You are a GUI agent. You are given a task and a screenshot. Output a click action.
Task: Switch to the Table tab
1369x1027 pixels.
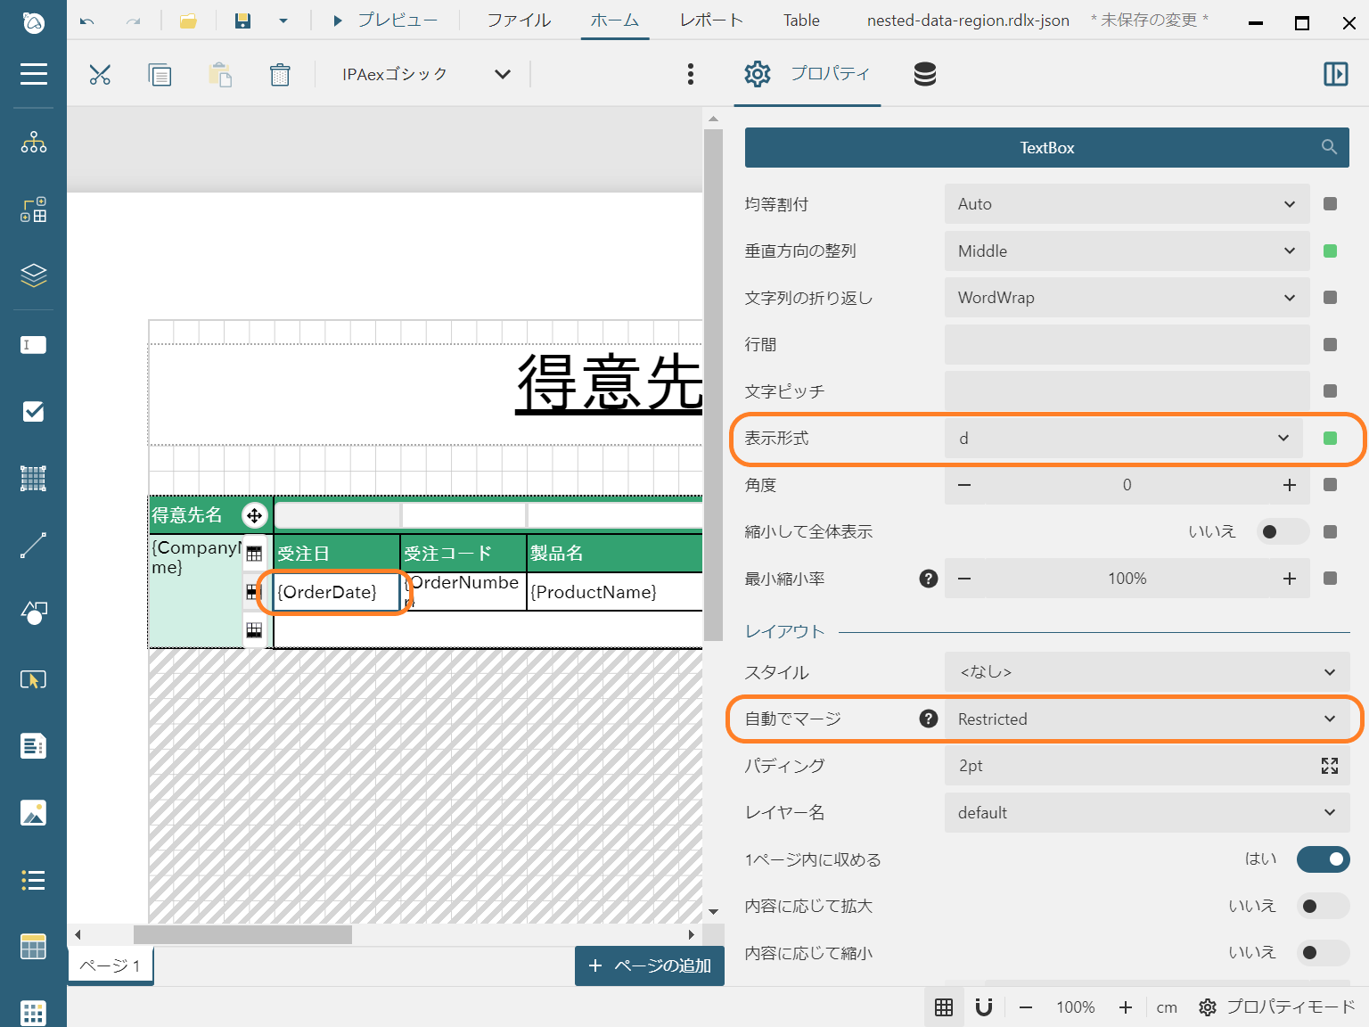click(x=801, y=21)
